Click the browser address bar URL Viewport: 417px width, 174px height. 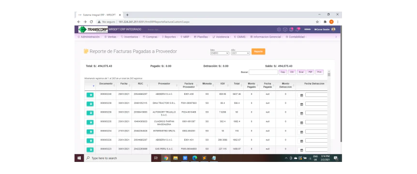(x=154, y=22)
